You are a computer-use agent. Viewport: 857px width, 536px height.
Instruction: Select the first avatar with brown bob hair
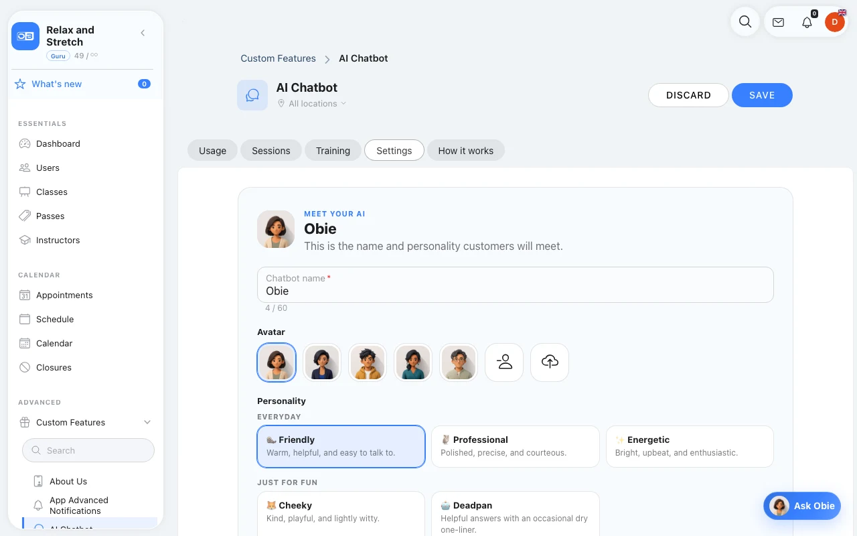(x=277, y=362)
